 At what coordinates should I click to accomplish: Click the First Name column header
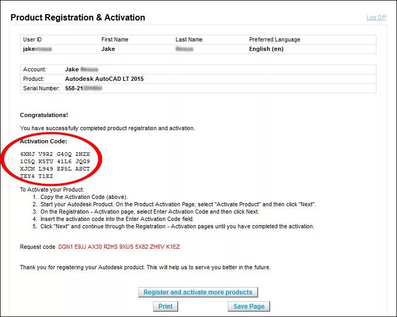[115, 39]
